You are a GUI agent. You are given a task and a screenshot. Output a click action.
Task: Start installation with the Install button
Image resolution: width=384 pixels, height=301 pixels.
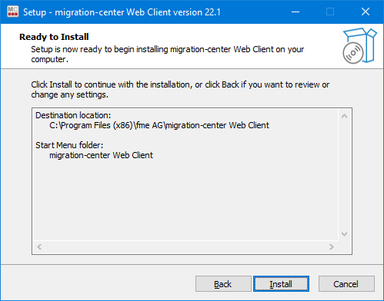pyautogui.click(x=281, y=284)
